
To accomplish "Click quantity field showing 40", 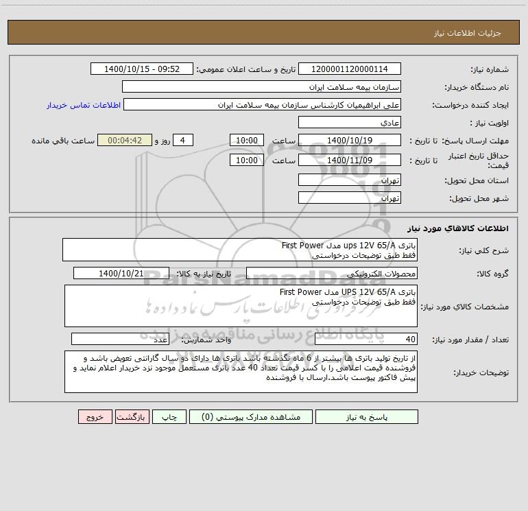I will [366, 340].
